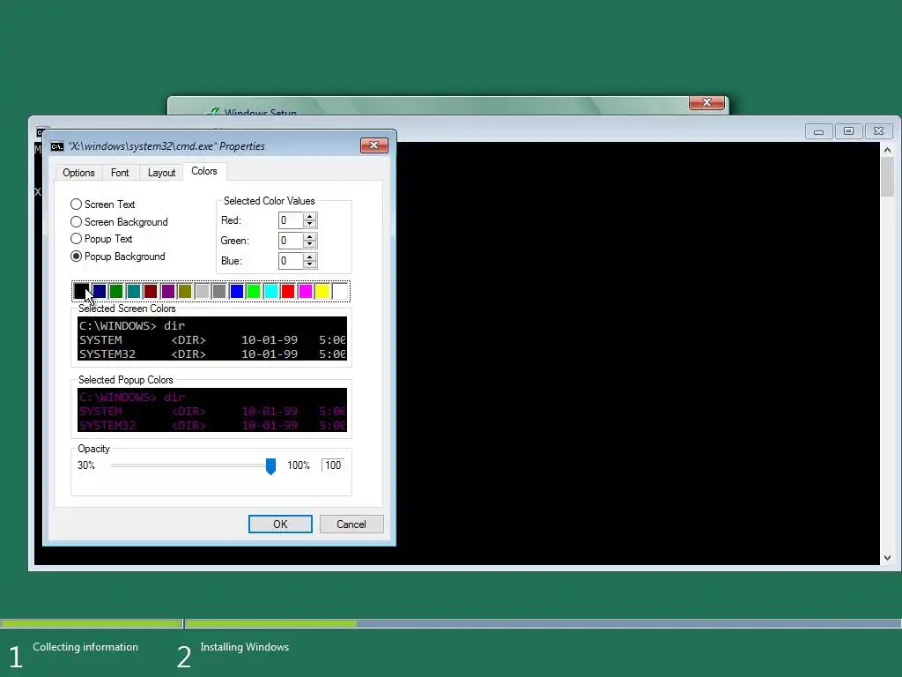This screenshot has height=677, width=902.
Task: Click the Green value input field
Action: point(291,241)
